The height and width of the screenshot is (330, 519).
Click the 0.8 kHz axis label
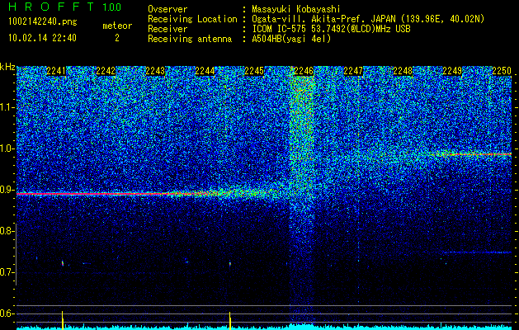pyautogui.click(x=6, y=231)
